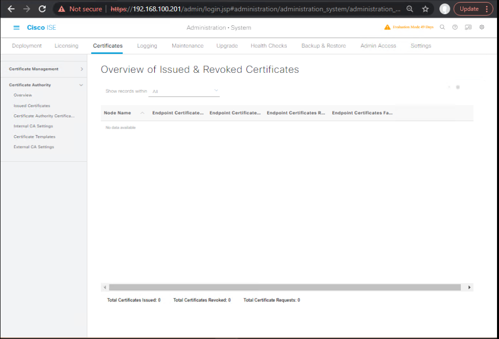Click the Total Certificate Requests: 0 text

(x=271, y=300)
